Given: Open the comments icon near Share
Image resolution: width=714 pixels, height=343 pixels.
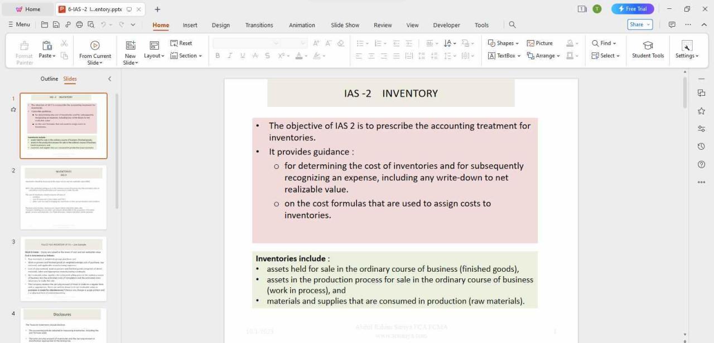Looking at the screenshot, I should pos(672,24).
